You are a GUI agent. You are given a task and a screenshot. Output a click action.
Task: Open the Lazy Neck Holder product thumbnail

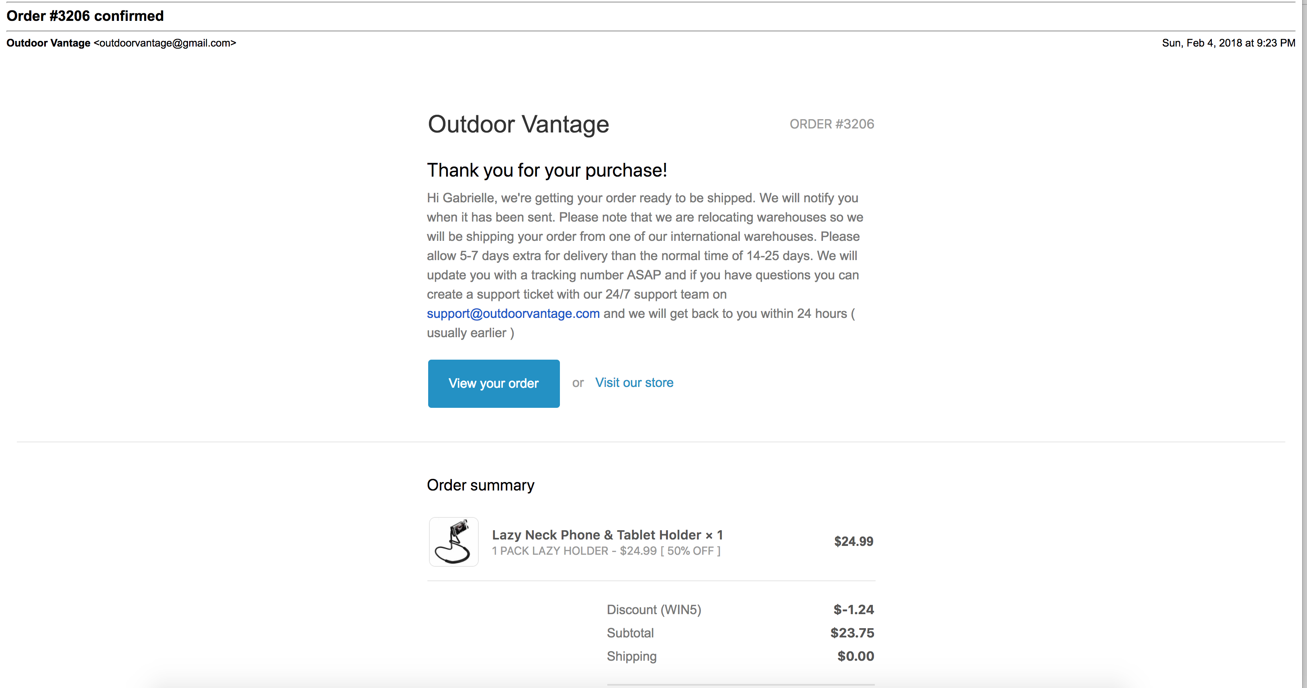(x=453, y=541)
